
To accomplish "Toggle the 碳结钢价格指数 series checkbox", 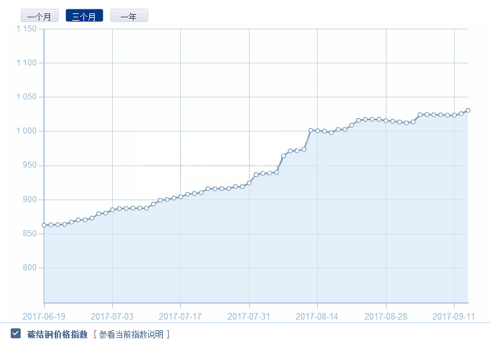I will 15,333.
